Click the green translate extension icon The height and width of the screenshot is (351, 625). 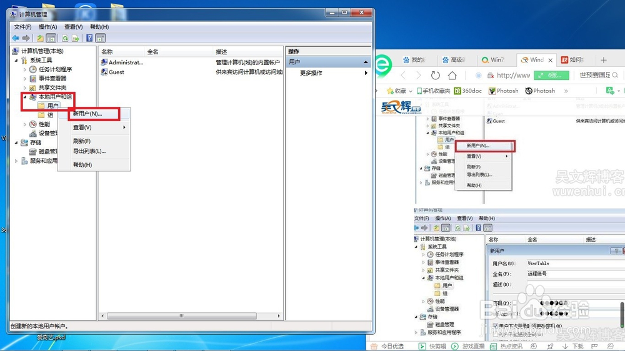(609, 91)
